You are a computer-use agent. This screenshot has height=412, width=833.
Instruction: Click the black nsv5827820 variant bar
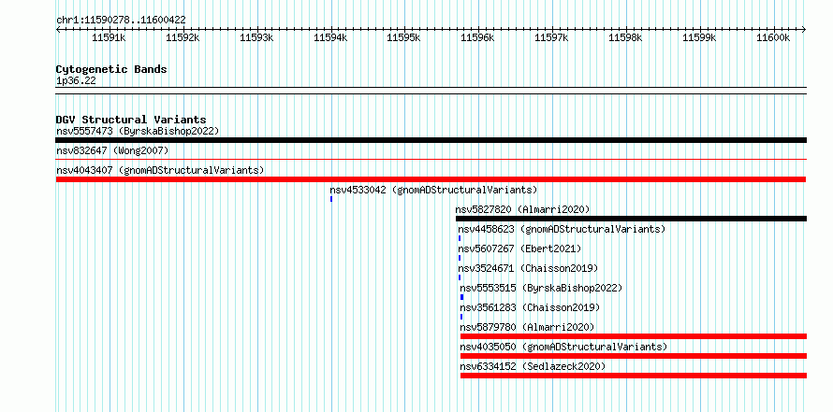click(x=631, y=219)
